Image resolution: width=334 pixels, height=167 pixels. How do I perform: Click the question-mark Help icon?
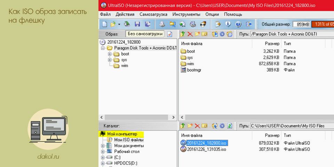click(238, 24)
